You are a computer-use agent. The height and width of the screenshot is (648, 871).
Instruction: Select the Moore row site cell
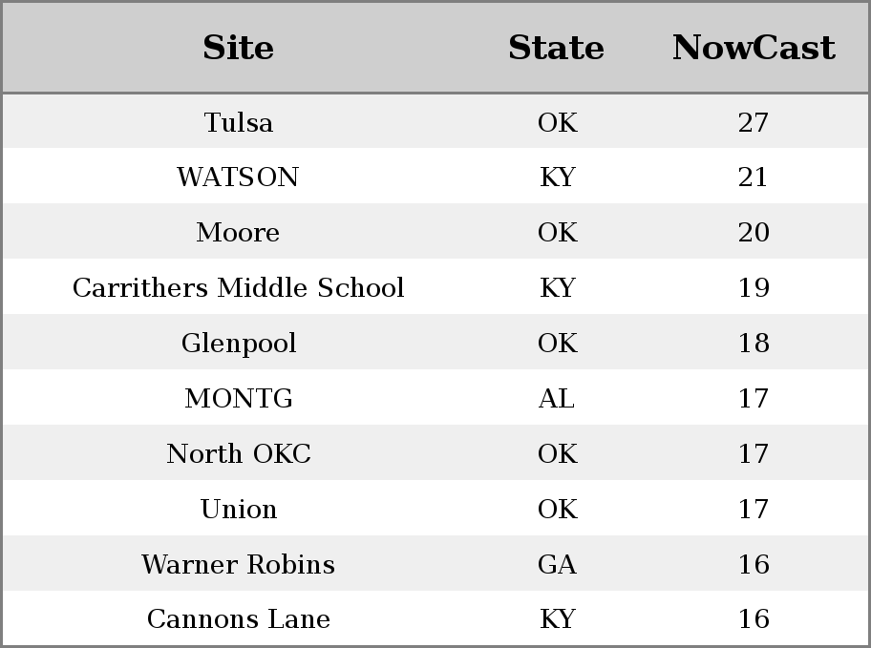(x=239, y=232)
